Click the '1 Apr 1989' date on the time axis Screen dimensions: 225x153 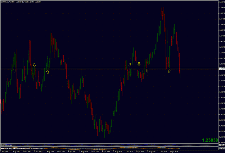click(x=5, y=152)
